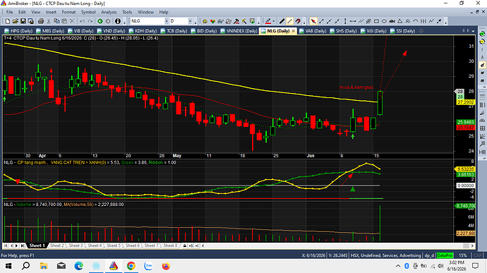Save with the floppy disk icon
Viewport: 487px width, 273px height.
(23, 21)
